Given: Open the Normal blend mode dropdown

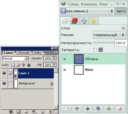Looking at the screenshot, I should pyautogui.click(x=16, y=59).
